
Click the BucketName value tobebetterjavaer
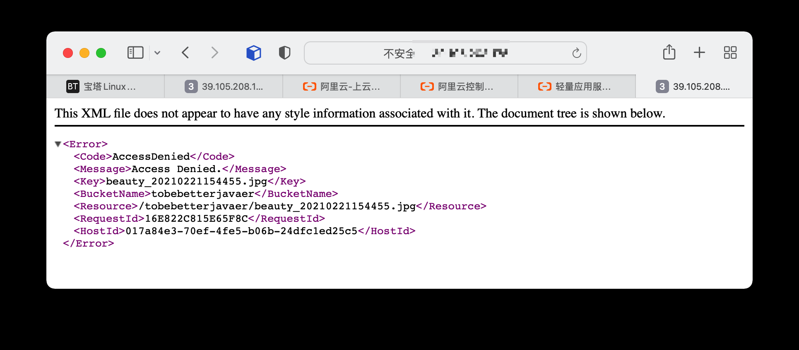pyautogui.click(x=203, y=194)
